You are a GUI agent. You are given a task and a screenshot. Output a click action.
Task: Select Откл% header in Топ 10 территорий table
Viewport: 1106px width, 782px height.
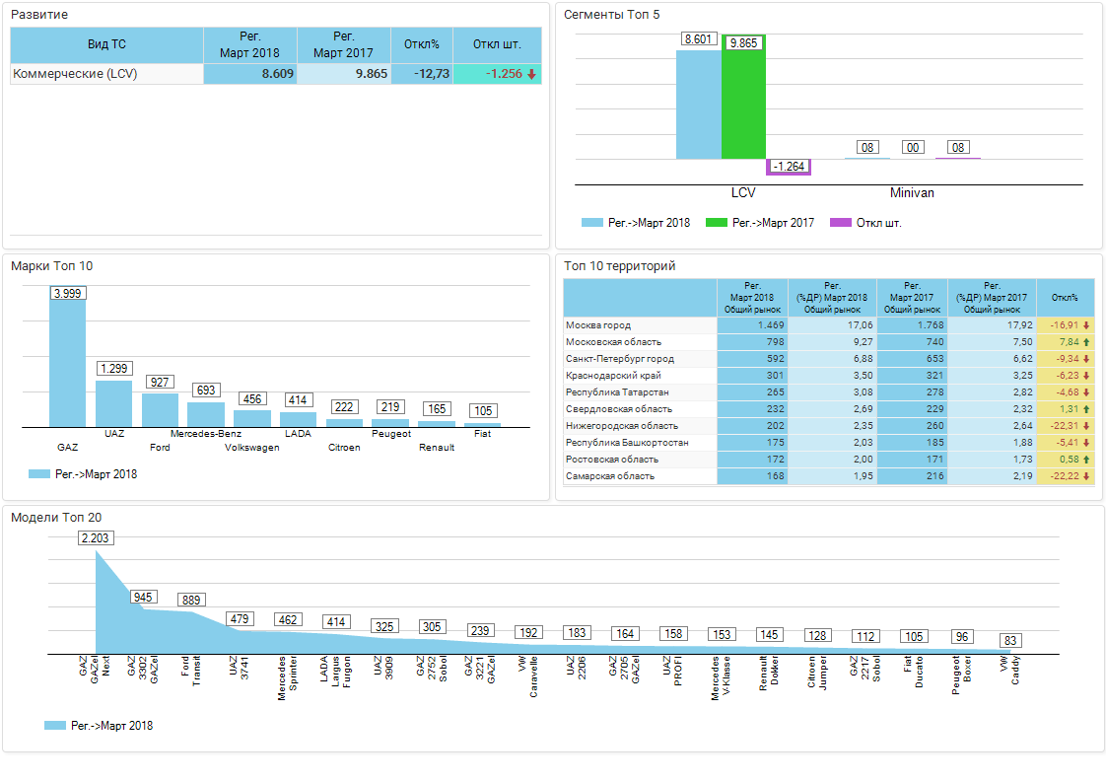pyautogui.click(x=1065, y=297)
